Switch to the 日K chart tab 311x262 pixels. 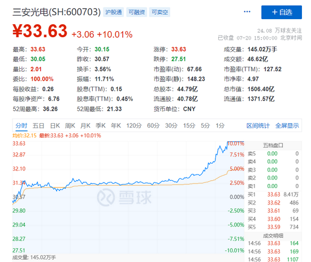55,125
